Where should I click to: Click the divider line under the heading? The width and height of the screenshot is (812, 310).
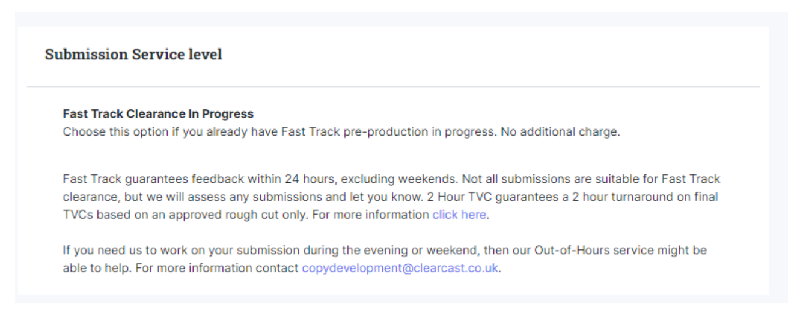click(393, 86)
